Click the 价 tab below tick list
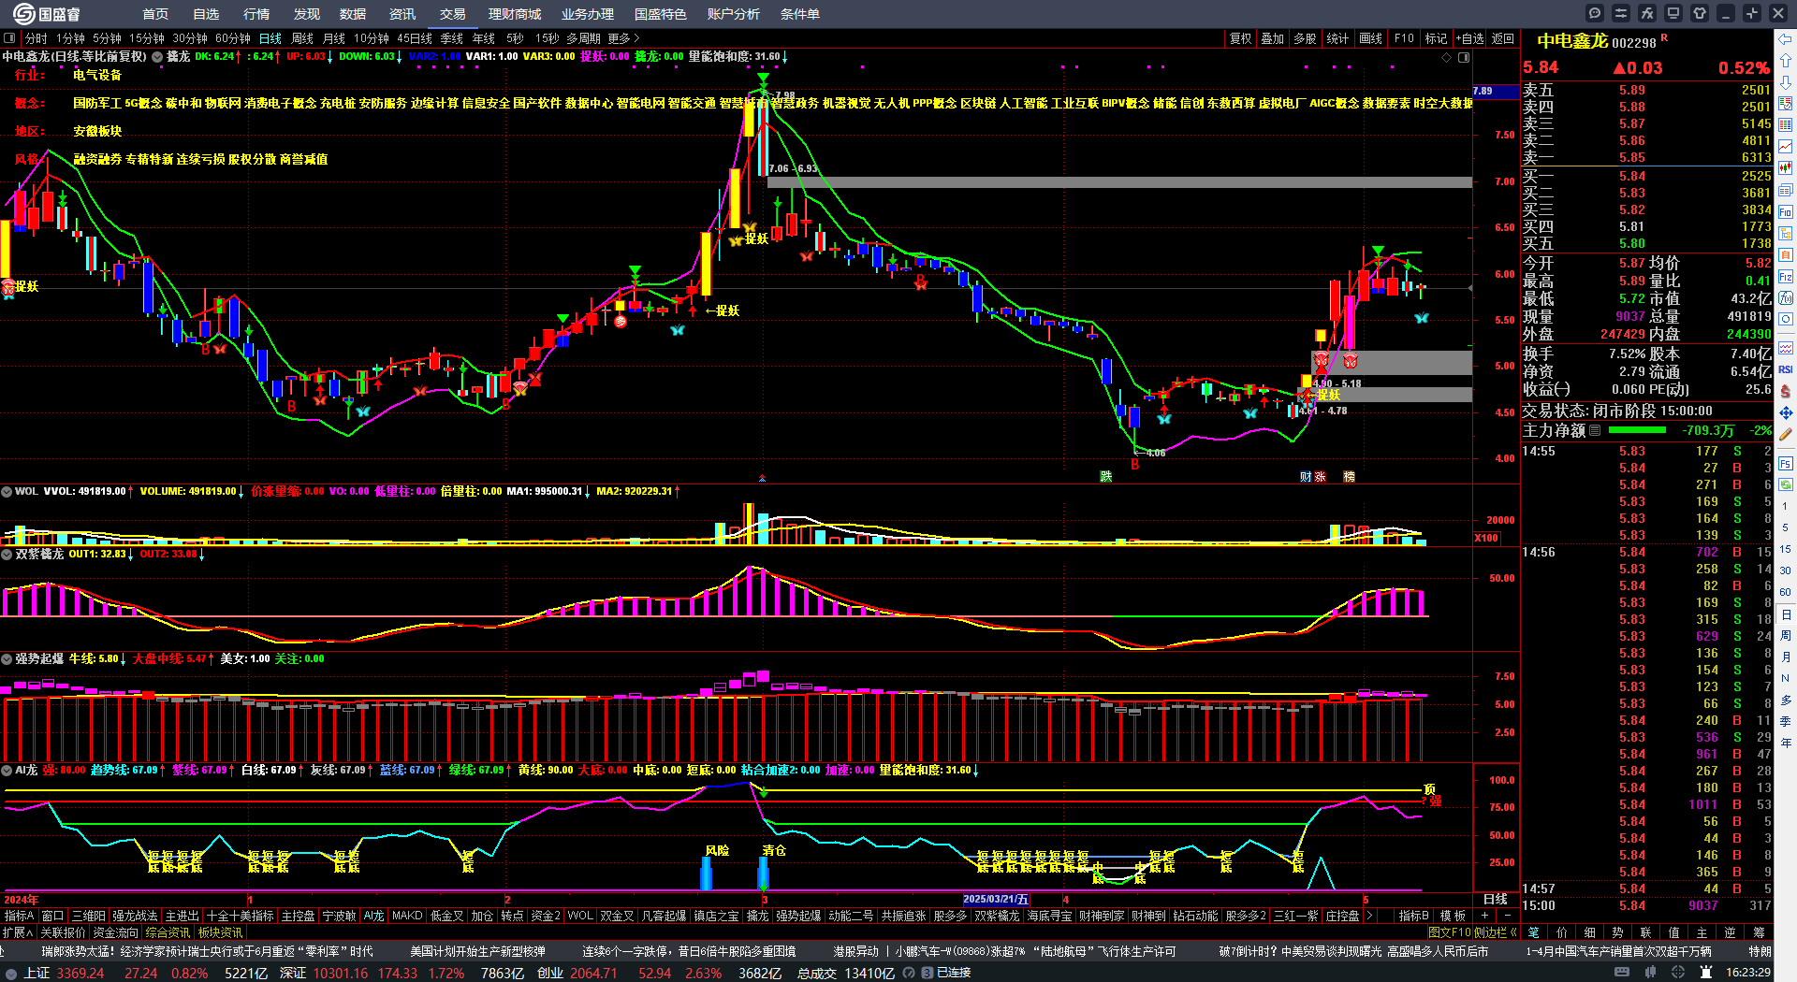Screen dimensions: 1797x982 click(1561, 932)
